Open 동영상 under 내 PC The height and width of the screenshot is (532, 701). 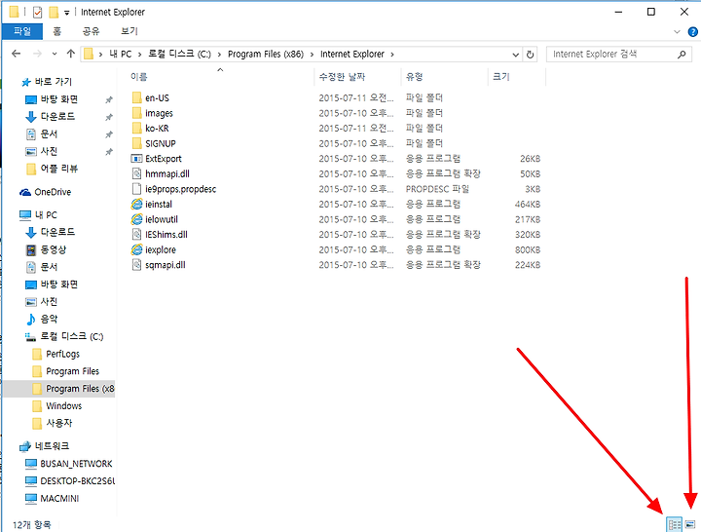54,249
